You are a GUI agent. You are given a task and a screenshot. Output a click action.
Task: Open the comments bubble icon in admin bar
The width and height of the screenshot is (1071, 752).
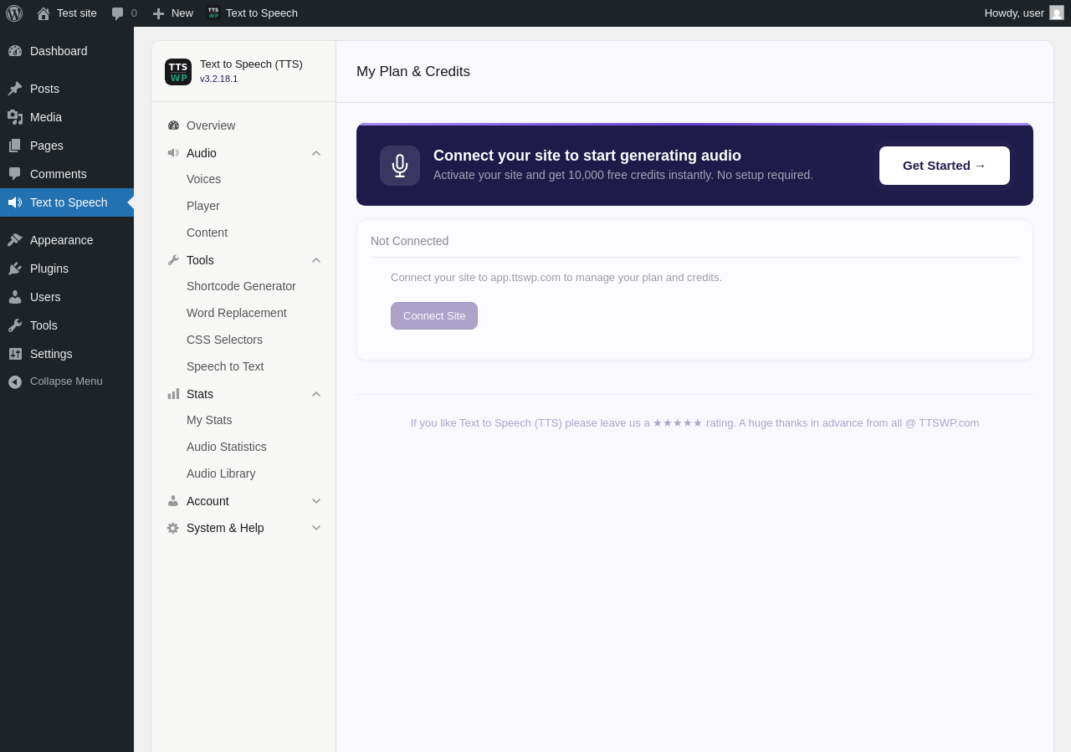click(x=118, y=13)
